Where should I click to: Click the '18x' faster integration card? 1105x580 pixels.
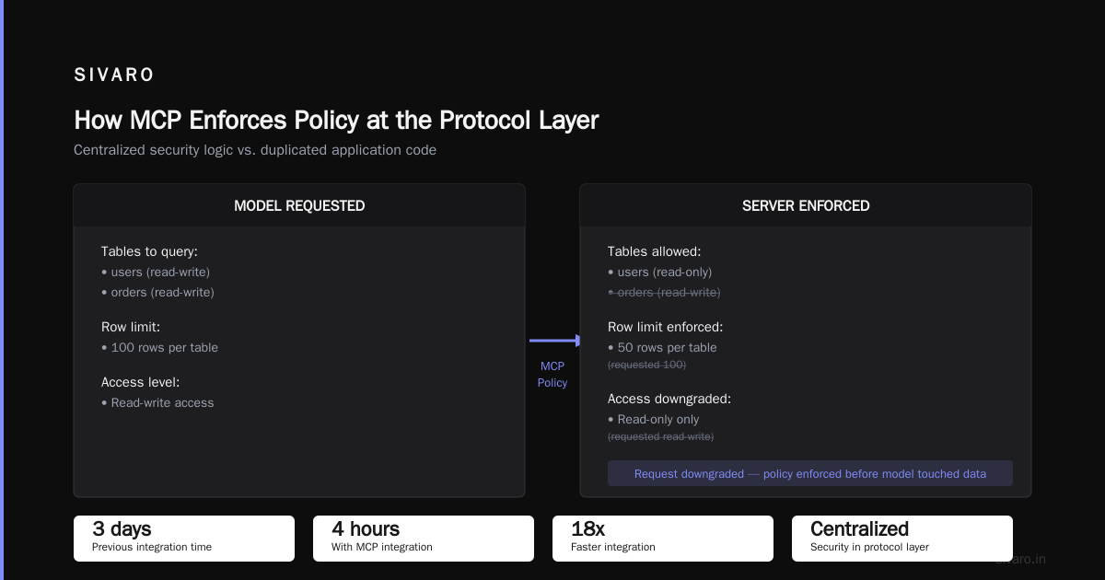(663, 539)
